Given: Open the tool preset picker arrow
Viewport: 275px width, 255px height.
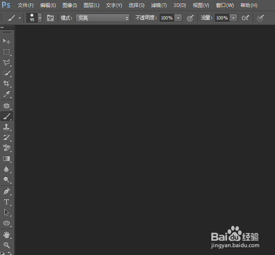Looking at the screenshot, I should tap(19, 18).
